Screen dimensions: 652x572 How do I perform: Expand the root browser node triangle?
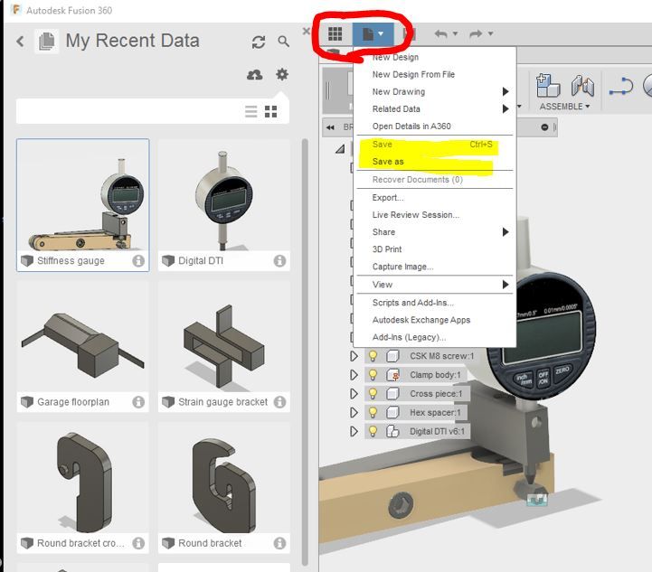pos(340,148)
